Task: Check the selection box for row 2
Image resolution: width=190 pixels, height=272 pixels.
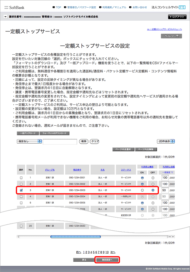Action: point(21,184)
